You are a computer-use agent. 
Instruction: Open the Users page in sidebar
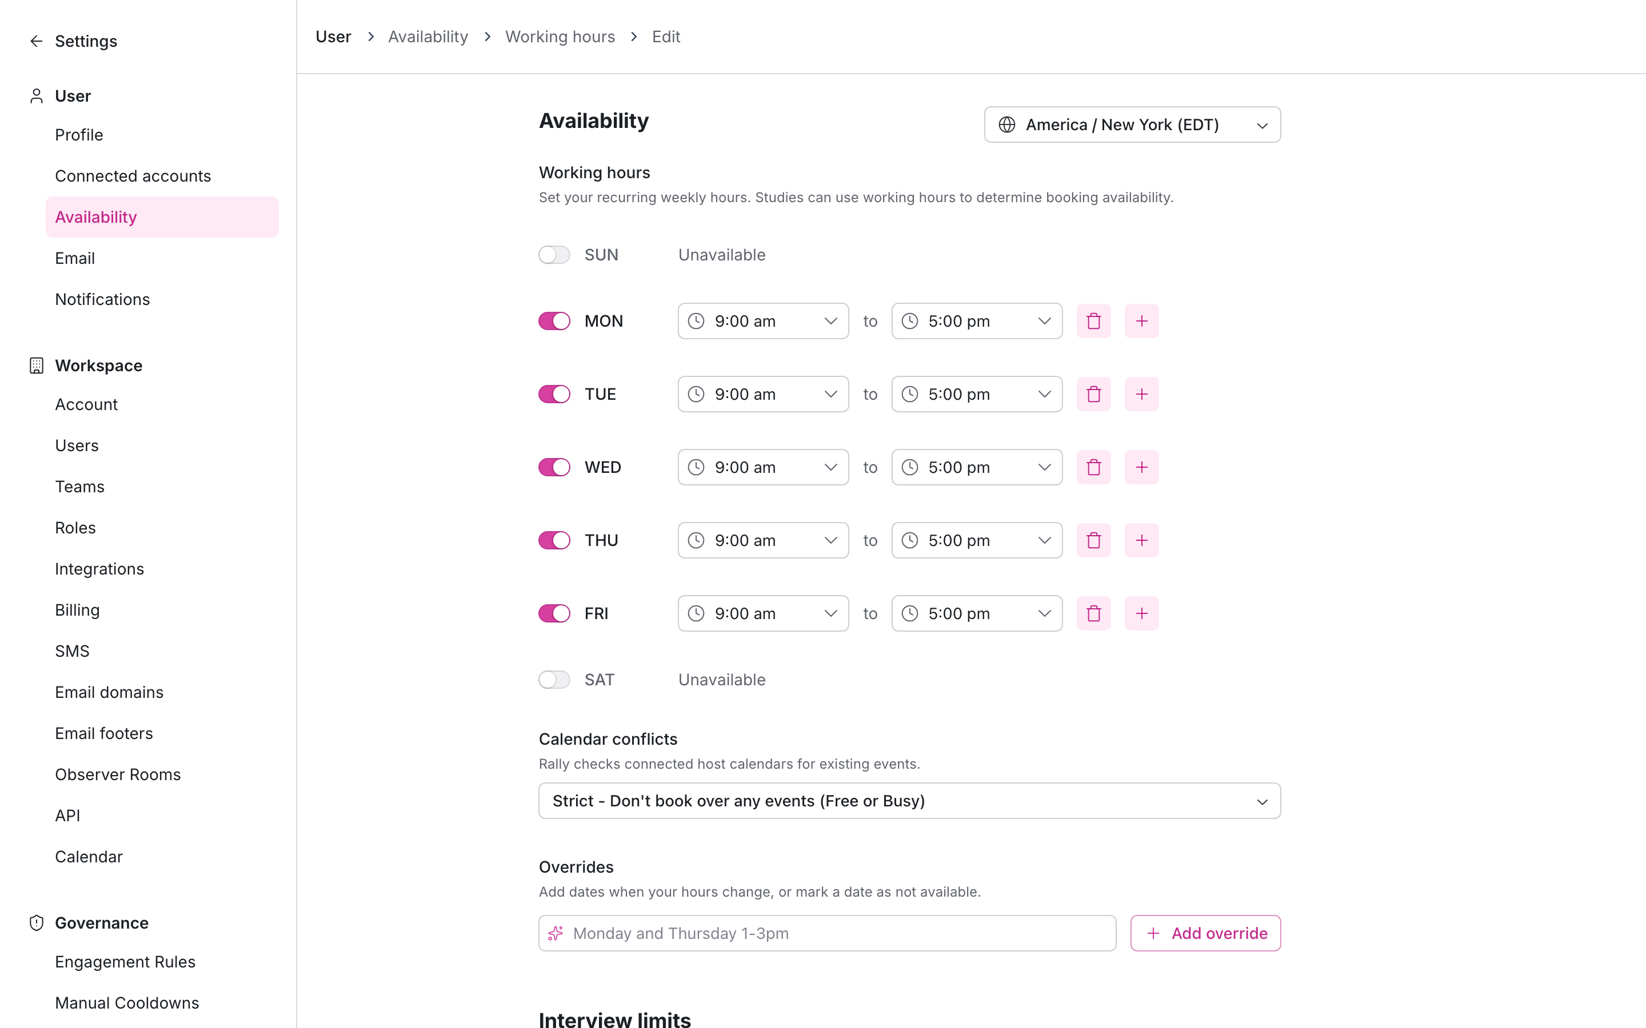pos(77,446)
